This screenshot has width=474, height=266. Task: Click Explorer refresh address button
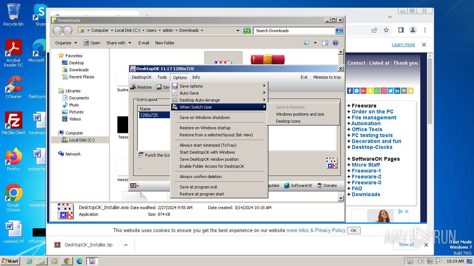pos(247,31)
